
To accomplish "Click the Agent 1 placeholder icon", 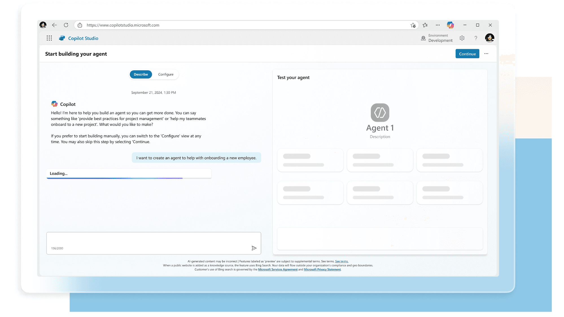I will coord(380,113).
